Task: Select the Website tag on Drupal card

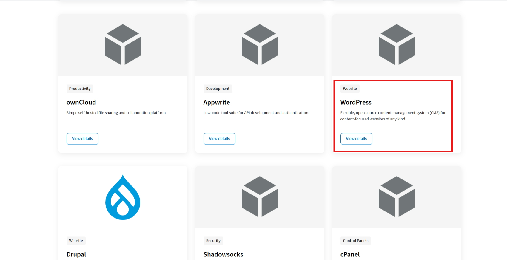Action: pyautogui.click(x=76, y=241)
